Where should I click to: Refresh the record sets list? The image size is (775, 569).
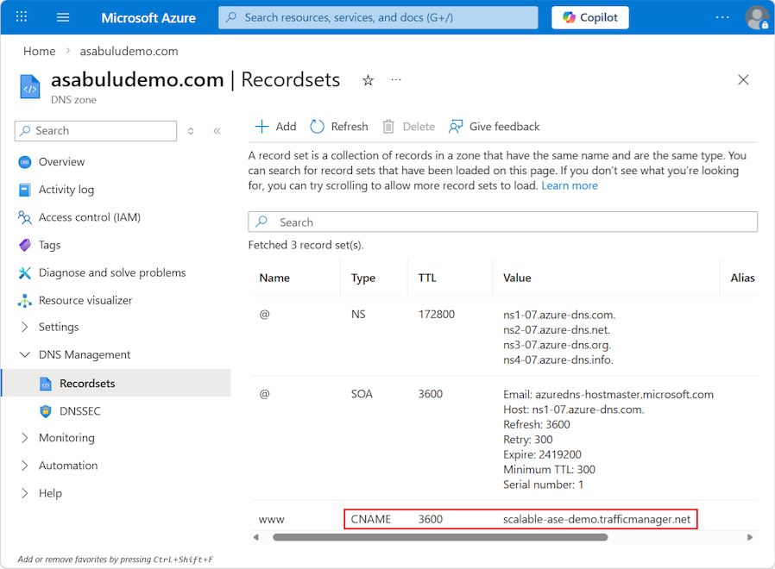(x=339, y=127)
